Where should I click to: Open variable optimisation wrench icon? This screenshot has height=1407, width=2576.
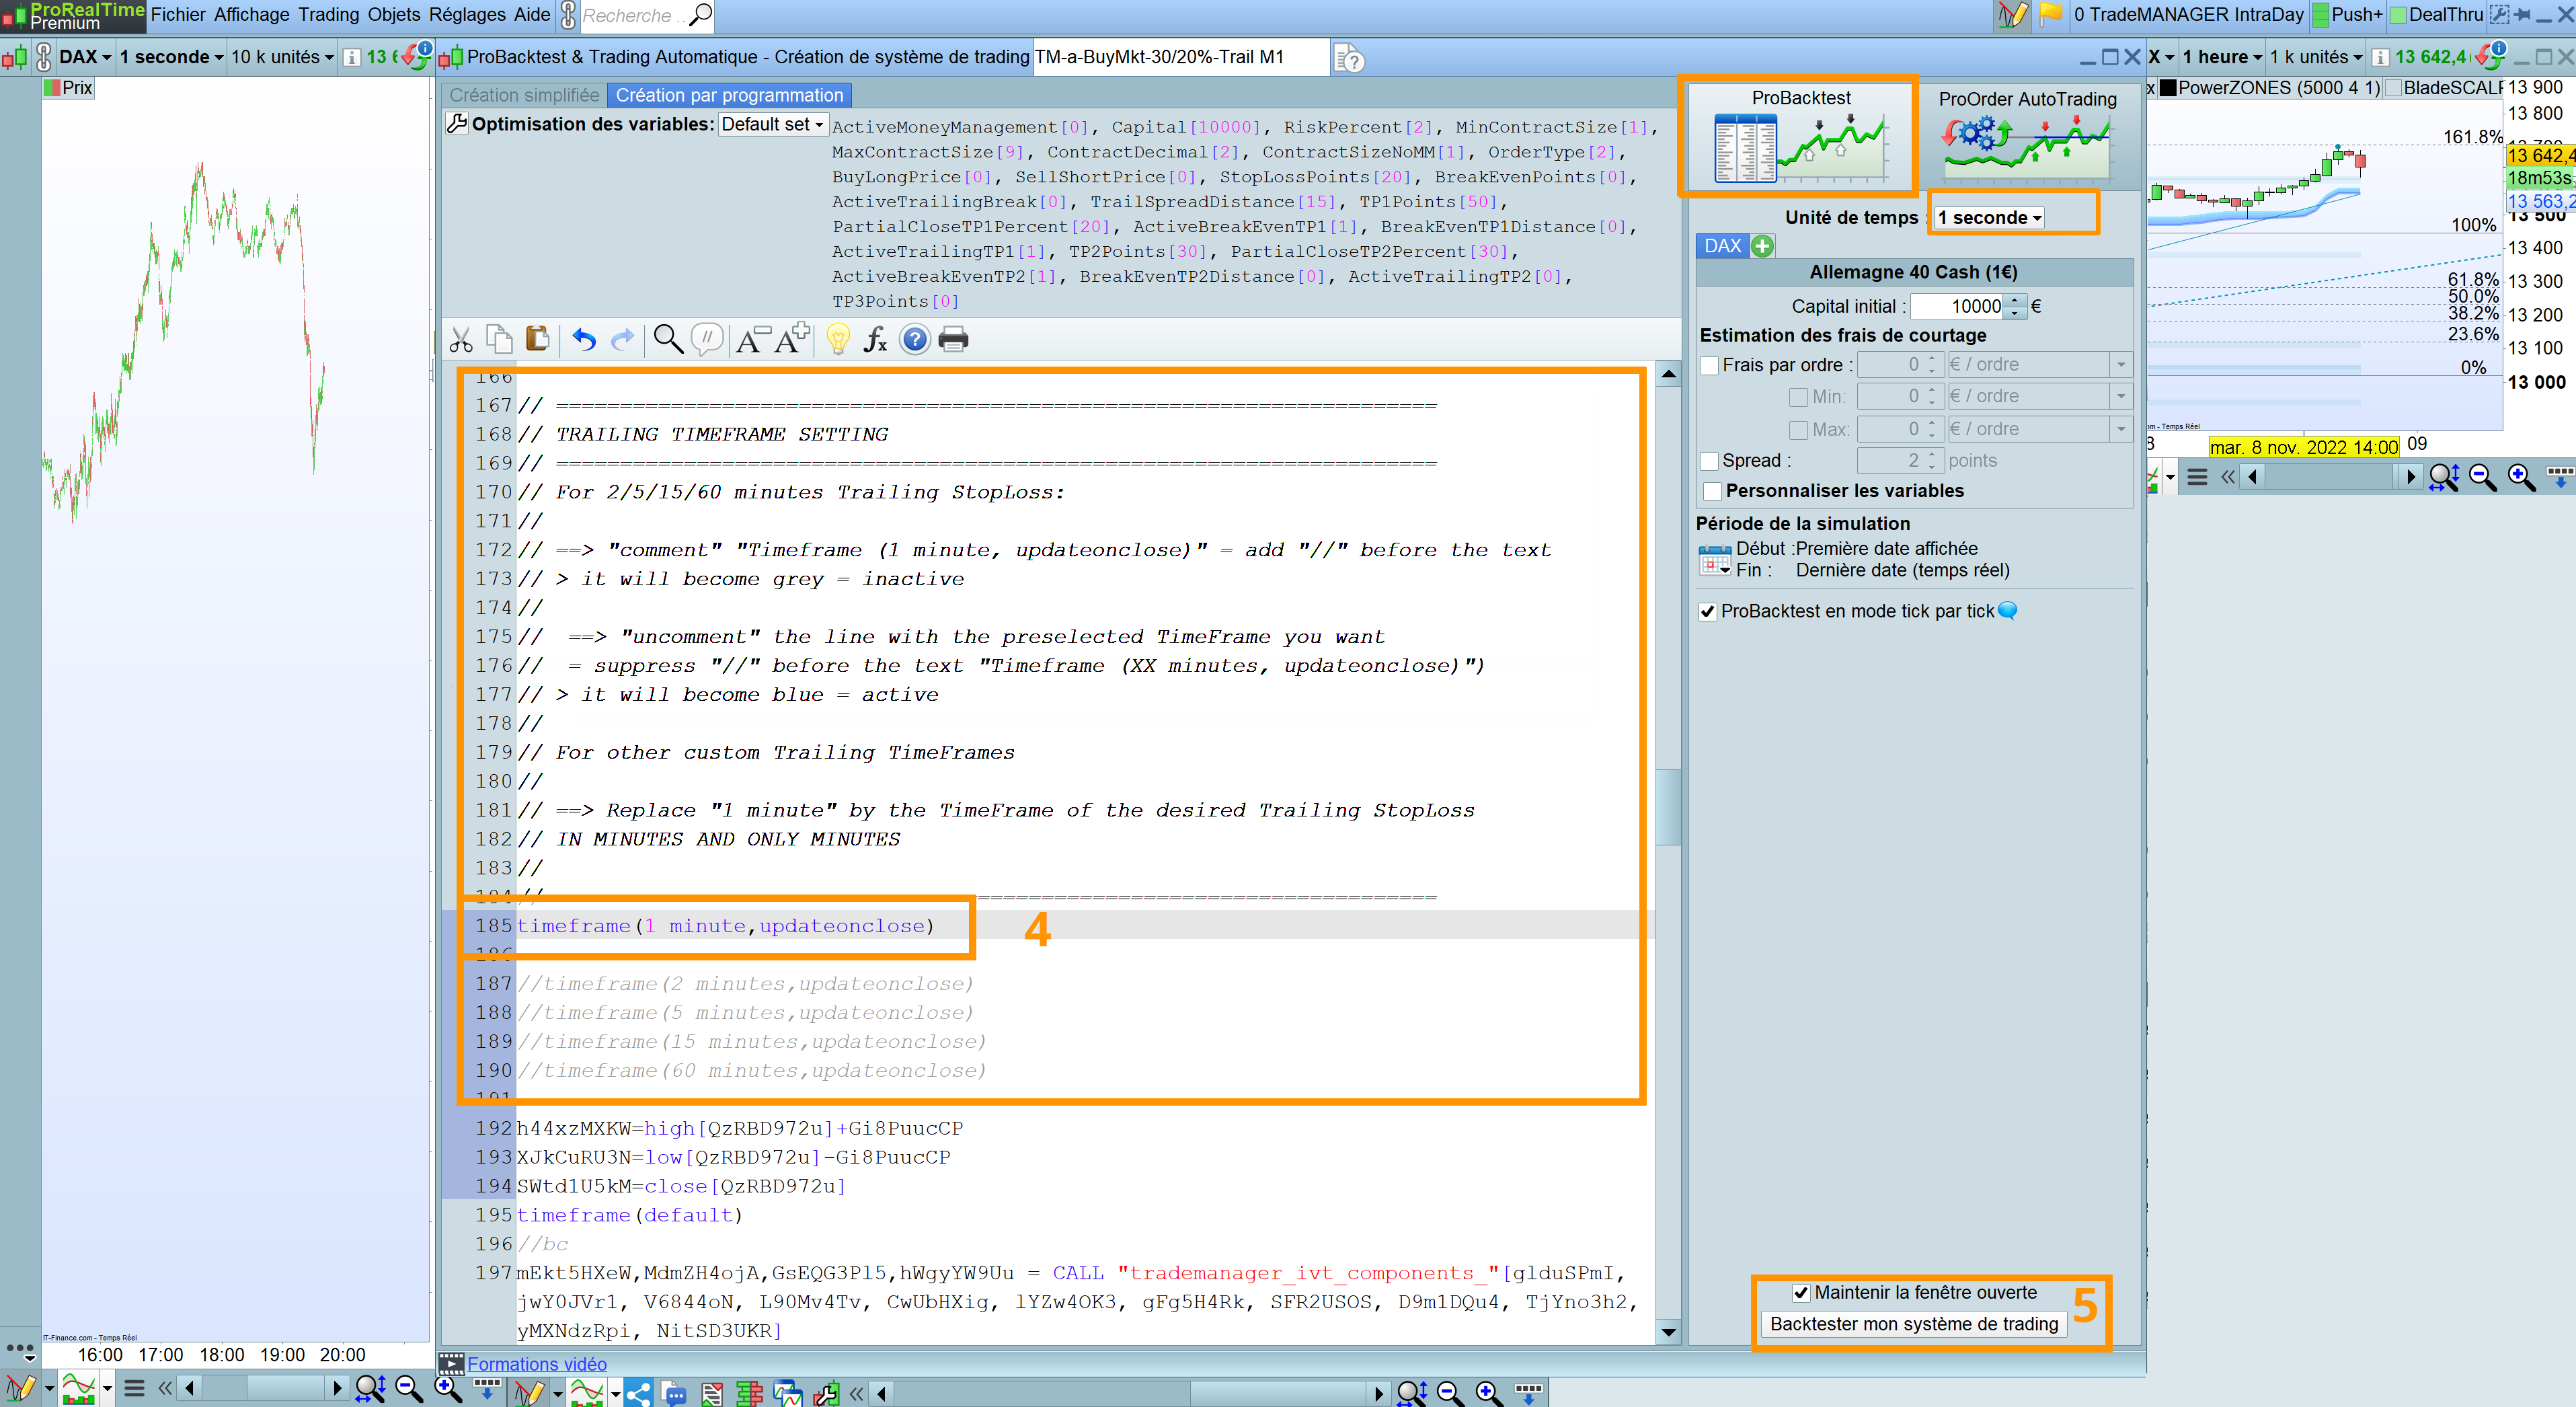coord(457,124)
